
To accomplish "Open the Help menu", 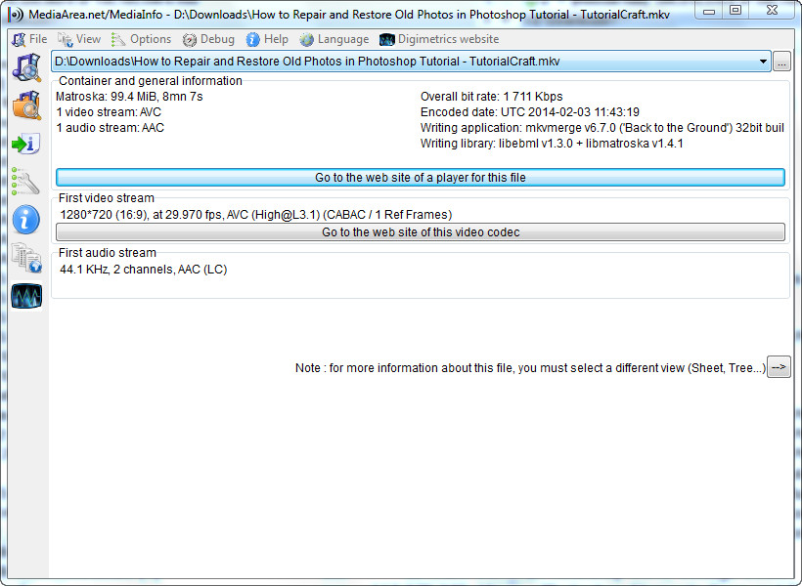I will pos(267,39).
